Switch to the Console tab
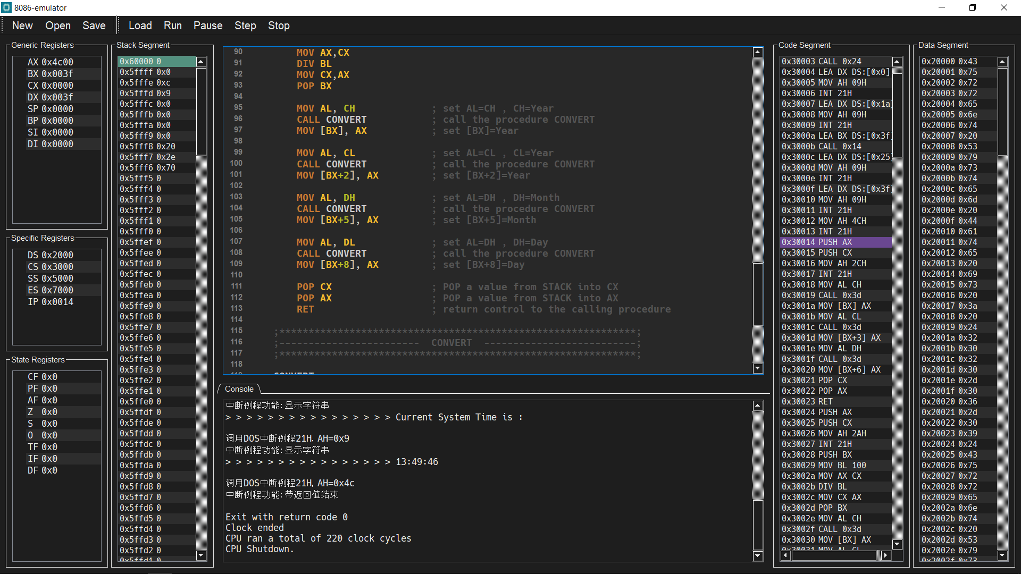 point(239,389)
